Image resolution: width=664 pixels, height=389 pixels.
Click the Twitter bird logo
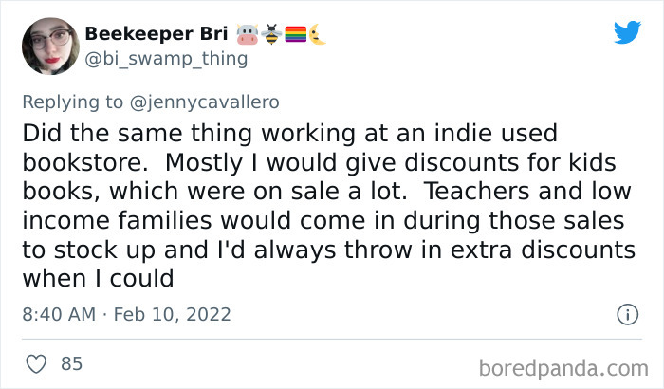coord(627,34)
